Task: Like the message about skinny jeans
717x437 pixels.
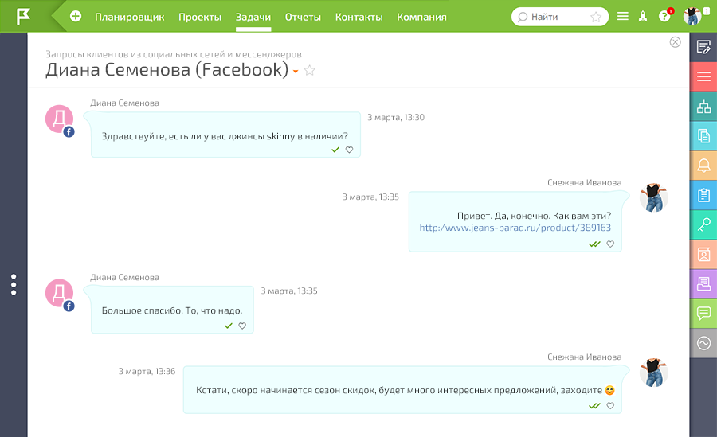Action: point(349,150)
